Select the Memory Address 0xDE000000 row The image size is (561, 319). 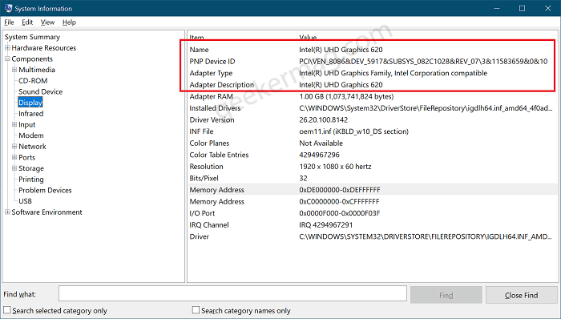(373, 190)
